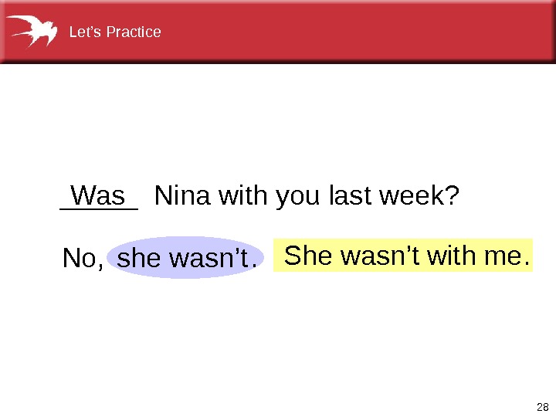Click the "No," text in the answer line
This screenshot has height=417, width=556.
(83, 259)
